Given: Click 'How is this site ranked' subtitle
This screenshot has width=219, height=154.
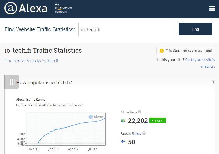Looking at the screenshot, I should tap(49, 105).
